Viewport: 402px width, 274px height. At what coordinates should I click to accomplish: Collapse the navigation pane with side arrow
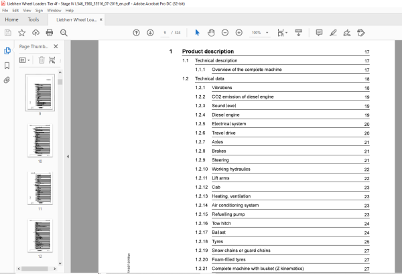[68, 156]
